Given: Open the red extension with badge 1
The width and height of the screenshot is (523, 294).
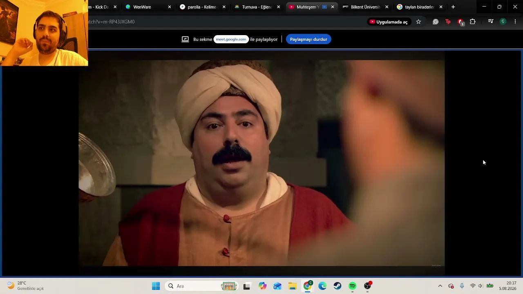Looking at the screenshot, I should click(x=460, y=22).
